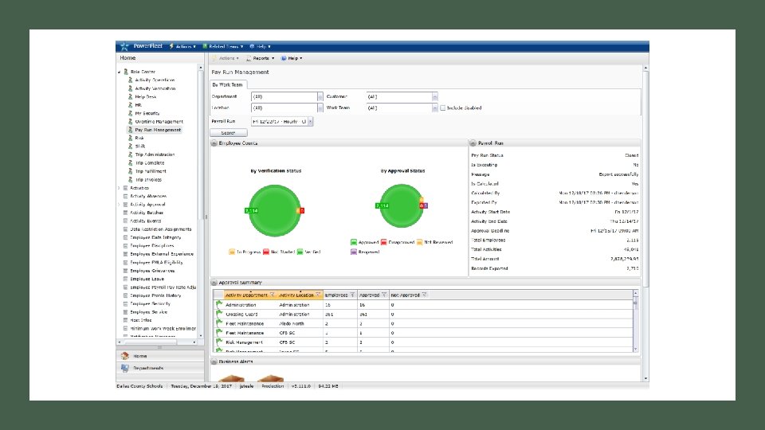Viewport: 765px width, 430px height.
Task: Open the top bar Actions menu
Action: tap(183, 46)
